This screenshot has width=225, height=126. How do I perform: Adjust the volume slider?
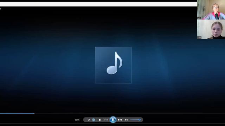[x=135, y=120]
